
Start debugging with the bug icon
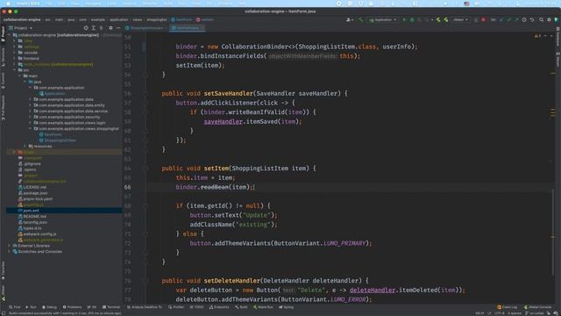click(412, 19)
